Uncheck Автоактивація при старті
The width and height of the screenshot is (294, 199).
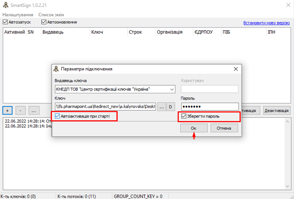coord(57,116)
